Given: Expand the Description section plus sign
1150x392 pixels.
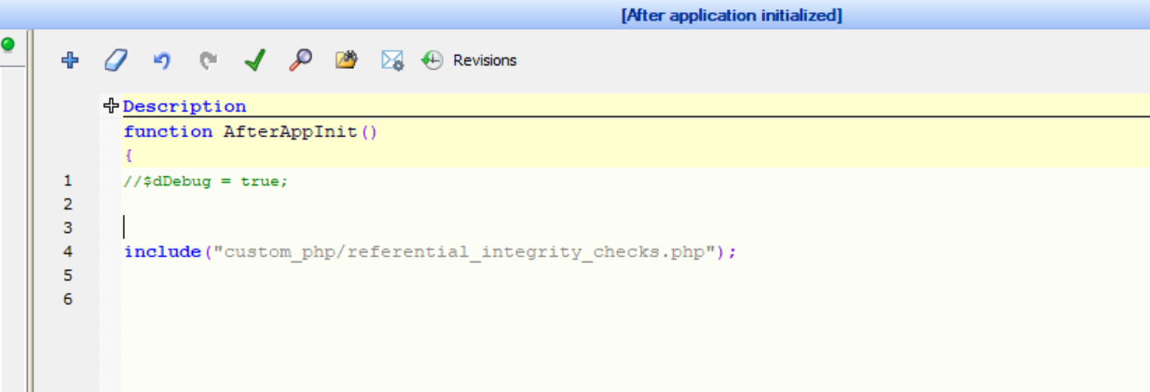Looking at the screenshot, I should pos(111,106).
